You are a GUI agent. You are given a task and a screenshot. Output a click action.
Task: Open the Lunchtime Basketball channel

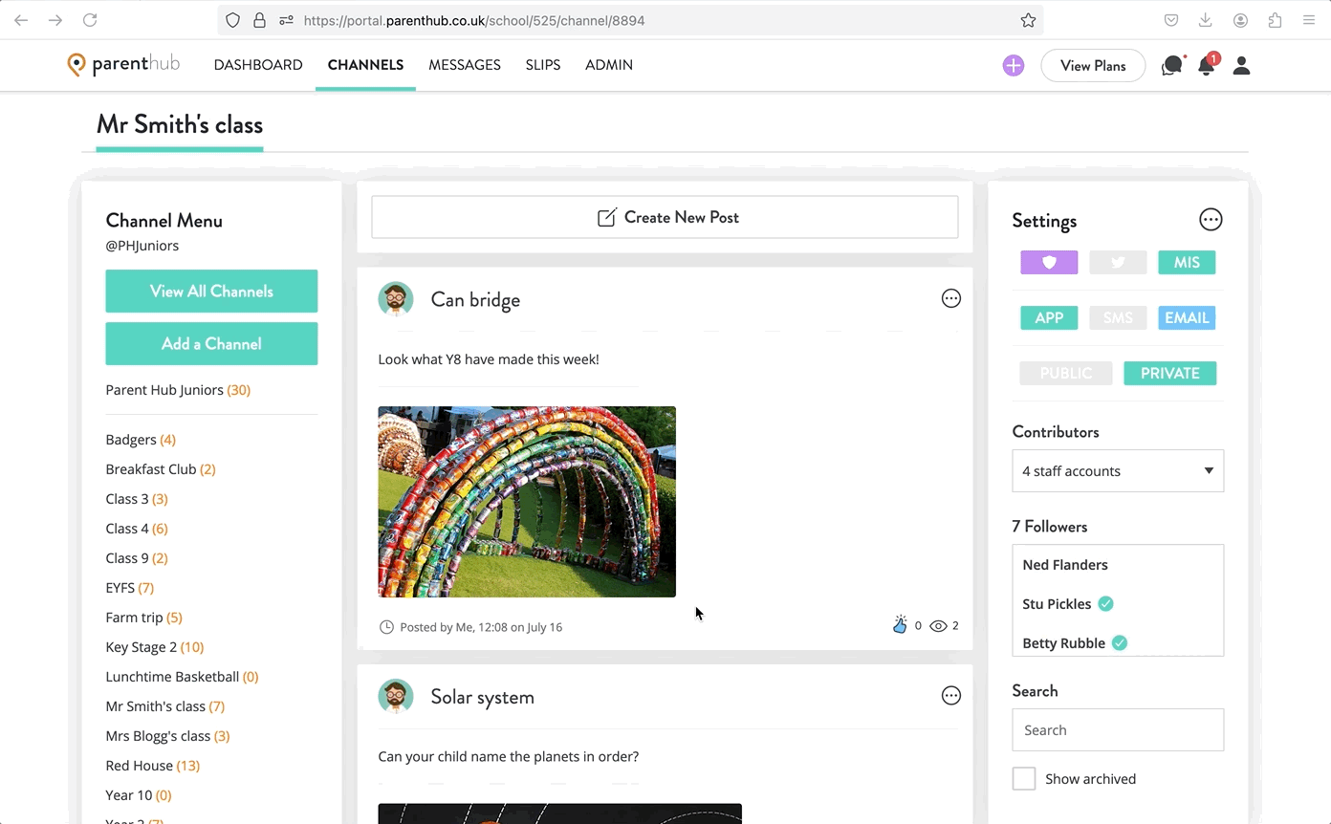pyautogui.click(x=182, y=677)
